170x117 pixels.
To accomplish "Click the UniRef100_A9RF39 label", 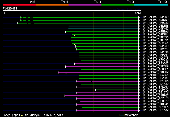I will pos(156,46).
